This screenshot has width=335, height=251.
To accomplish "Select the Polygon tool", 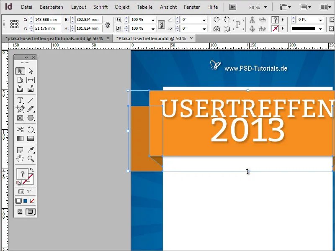I will click(31, 118).
